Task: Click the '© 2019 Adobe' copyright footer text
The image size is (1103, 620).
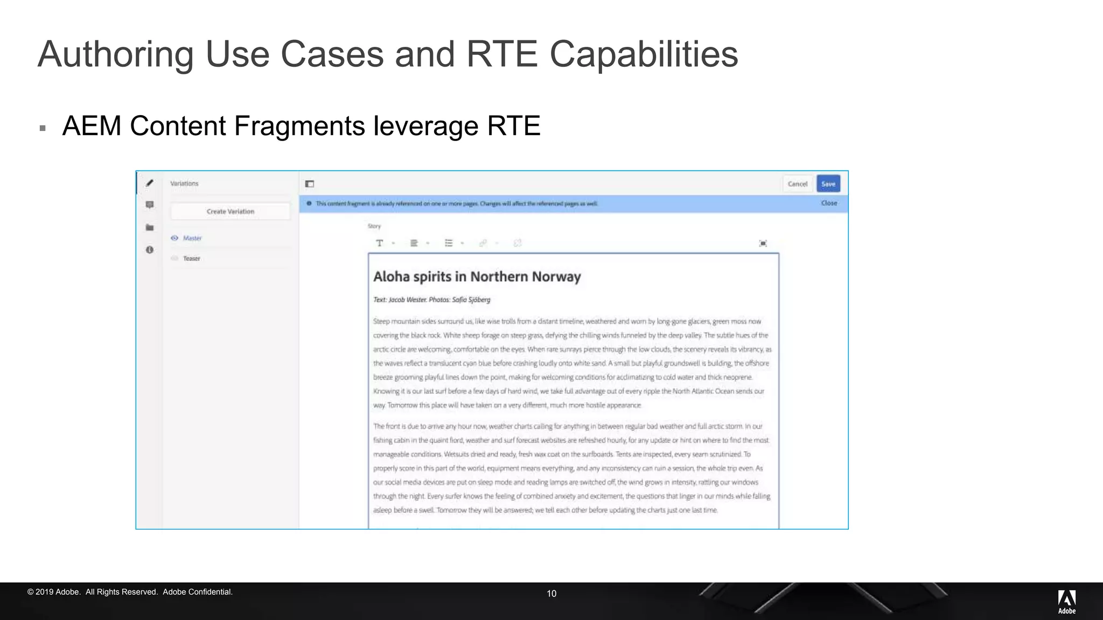Action: 130,592
